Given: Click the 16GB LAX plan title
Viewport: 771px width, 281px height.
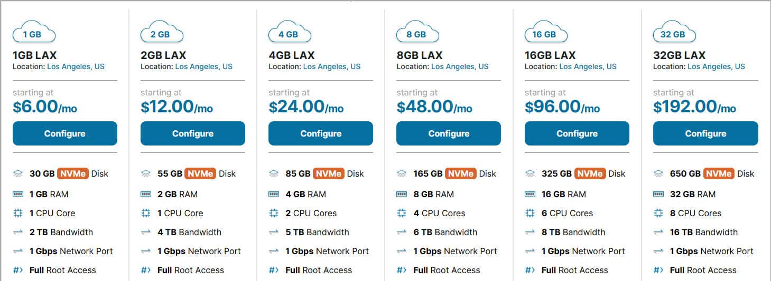Looking at the screenshot, I should (x=551, y=55).
